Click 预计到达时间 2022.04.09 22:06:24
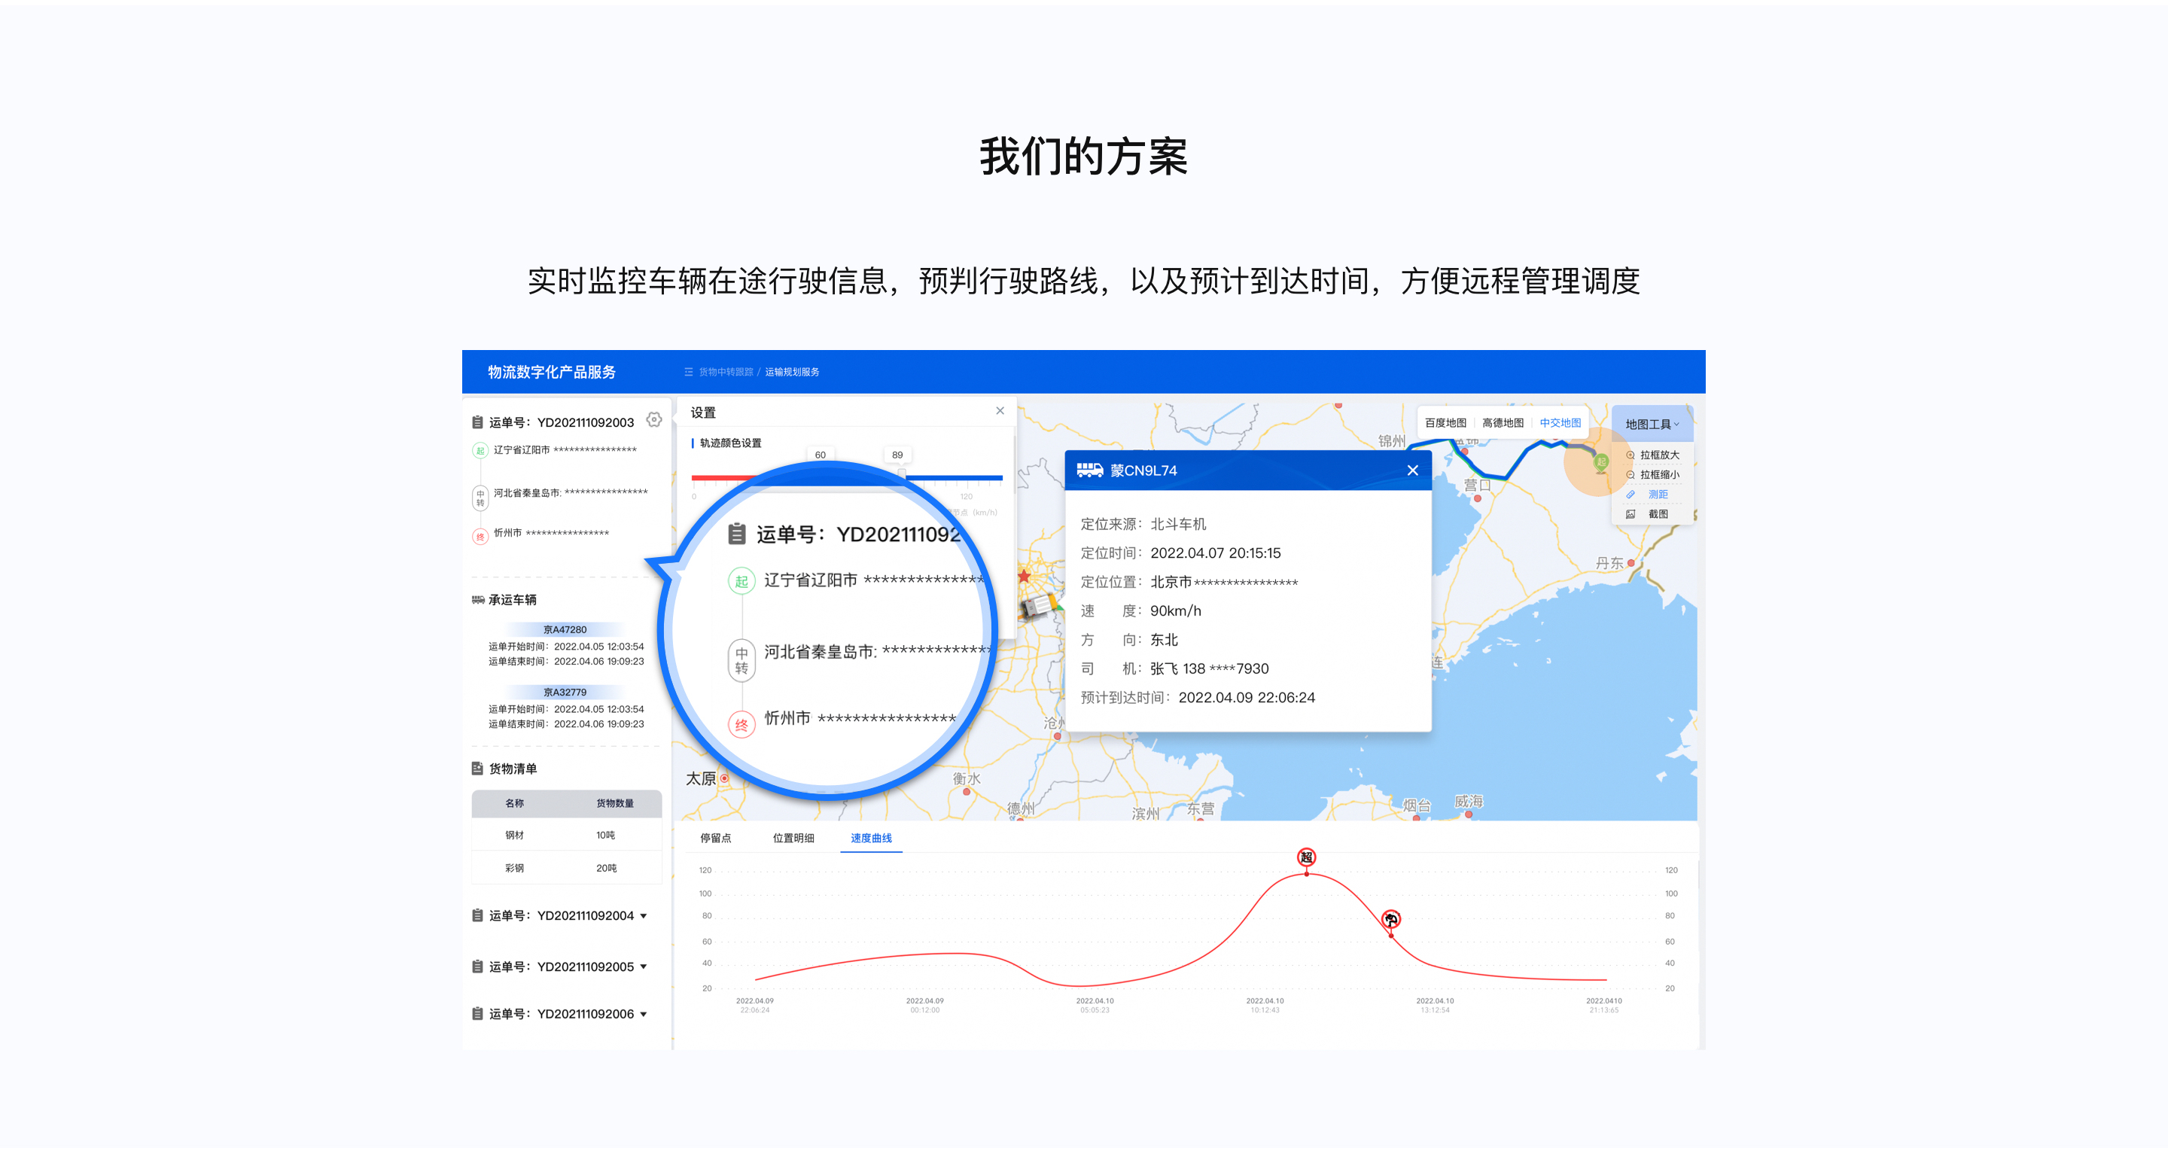 (x=1198, y=697)
